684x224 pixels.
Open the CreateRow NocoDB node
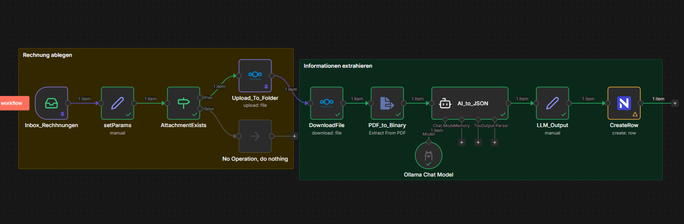624,103
